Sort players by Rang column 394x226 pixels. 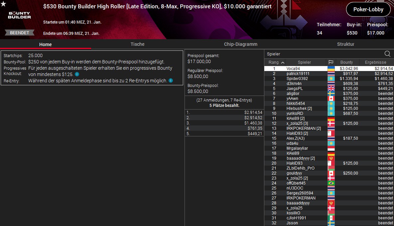click(276, 62)
